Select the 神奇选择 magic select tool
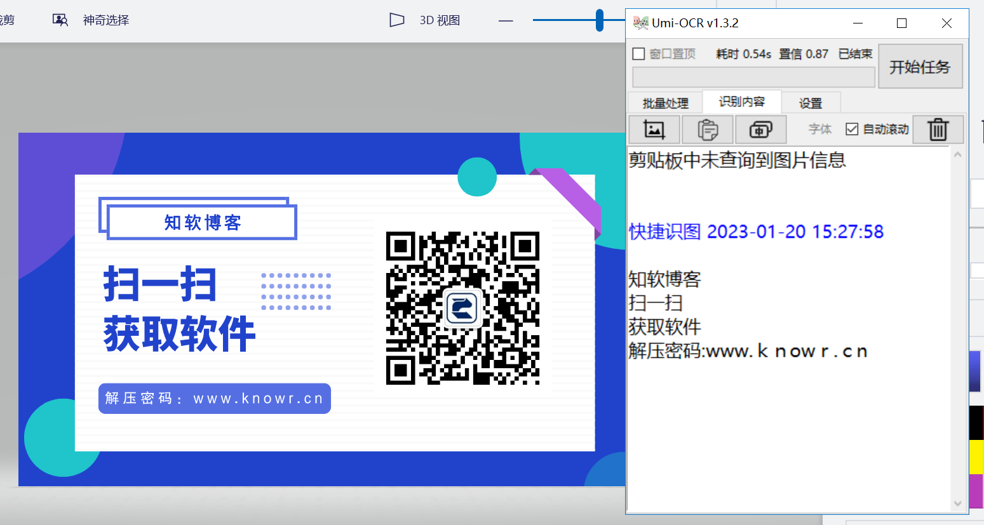This screenshot has width=984, height=525. pyautogui.click(x=91, y=20)
